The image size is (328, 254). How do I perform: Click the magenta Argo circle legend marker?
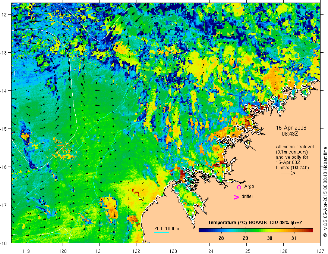coord(239,187)
